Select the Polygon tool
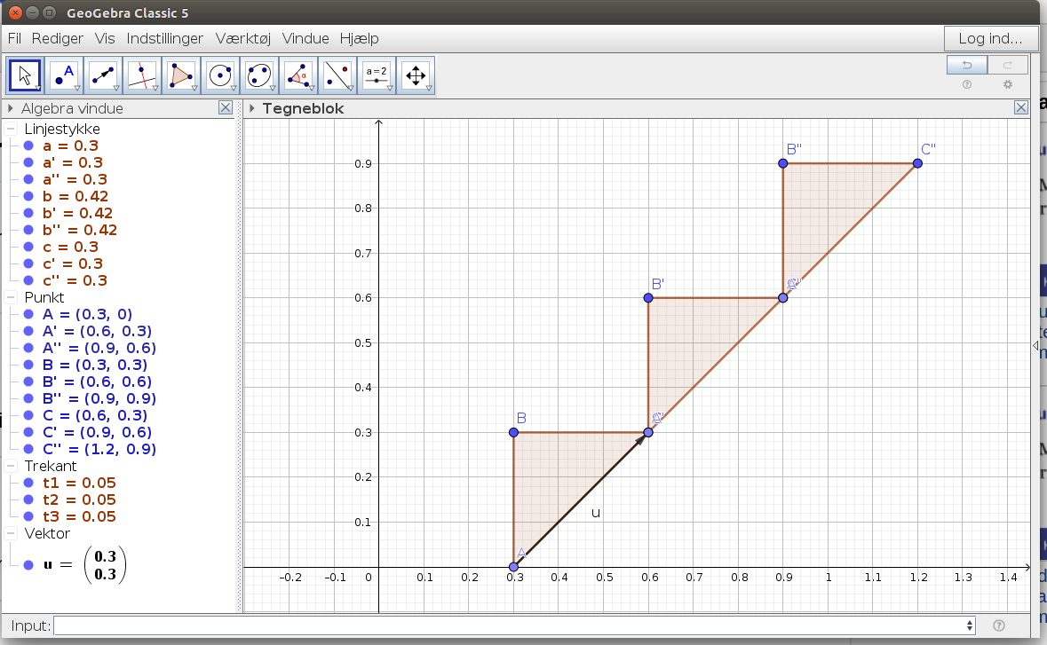Image resolution: width=1047 pixels, height=645 pixels. pyautogui.click(x=181, y=75)
